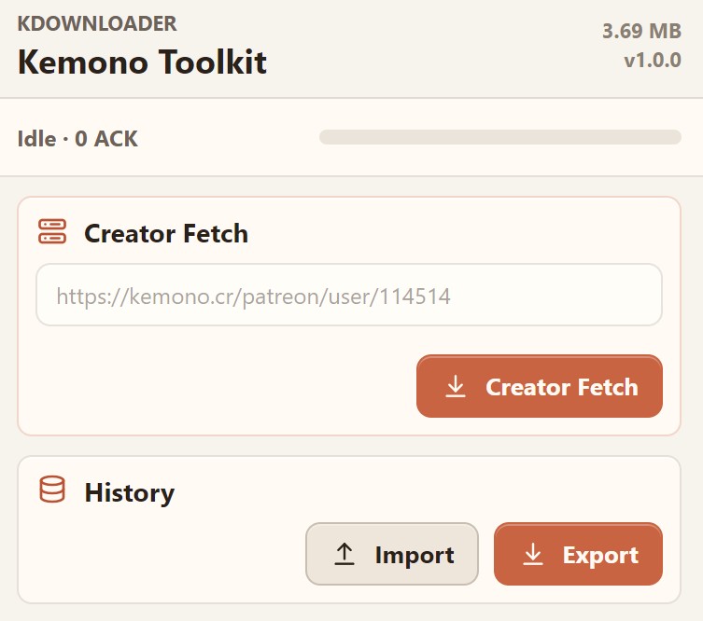Click the download arrow icon in Export button
Screen dimensions: 703x621
(533, 554)
